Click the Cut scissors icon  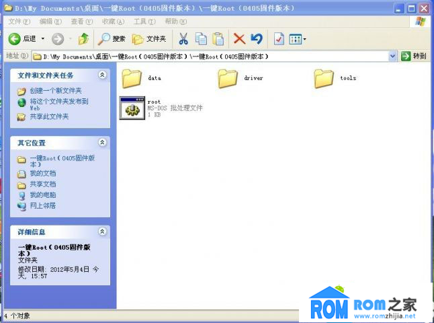(183, 39)
